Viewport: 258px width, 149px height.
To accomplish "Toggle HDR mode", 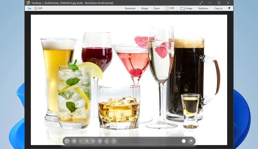I will [x=170, y=8].
